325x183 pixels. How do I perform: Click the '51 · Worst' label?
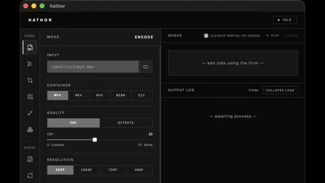(145, 145)
